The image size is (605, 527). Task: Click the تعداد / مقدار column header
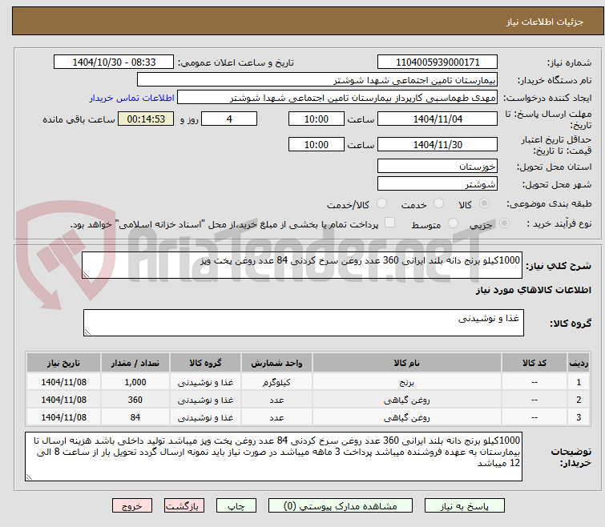point(135,363)
